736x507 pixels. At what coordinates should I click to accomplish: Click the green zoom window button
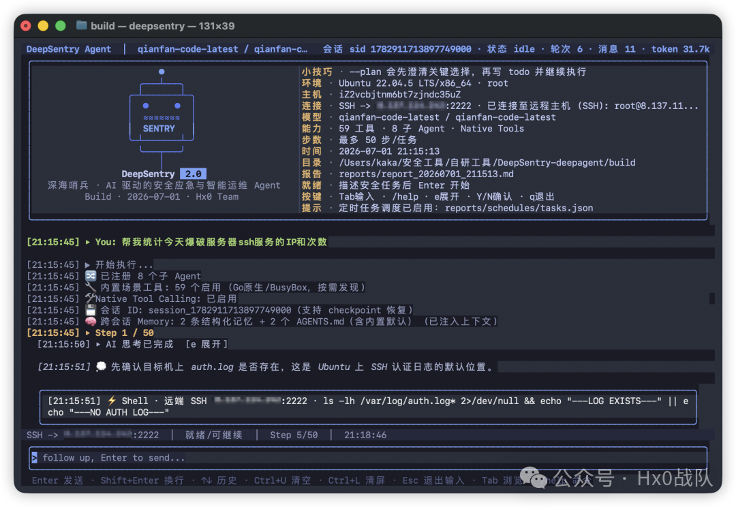click(x=61, y=26)
